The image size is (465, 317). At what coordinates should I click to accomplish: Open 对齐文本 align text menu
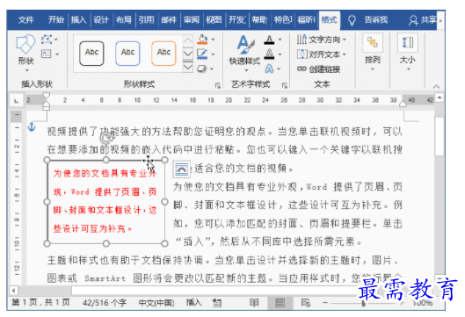pyautogui.click(x=322, y=54)
